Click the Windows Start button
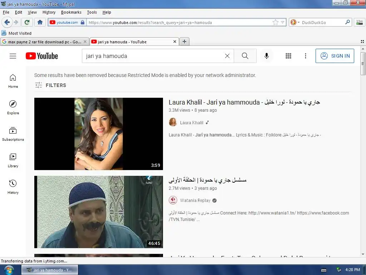This screenshot has height=275, width=366. [9, 270]
